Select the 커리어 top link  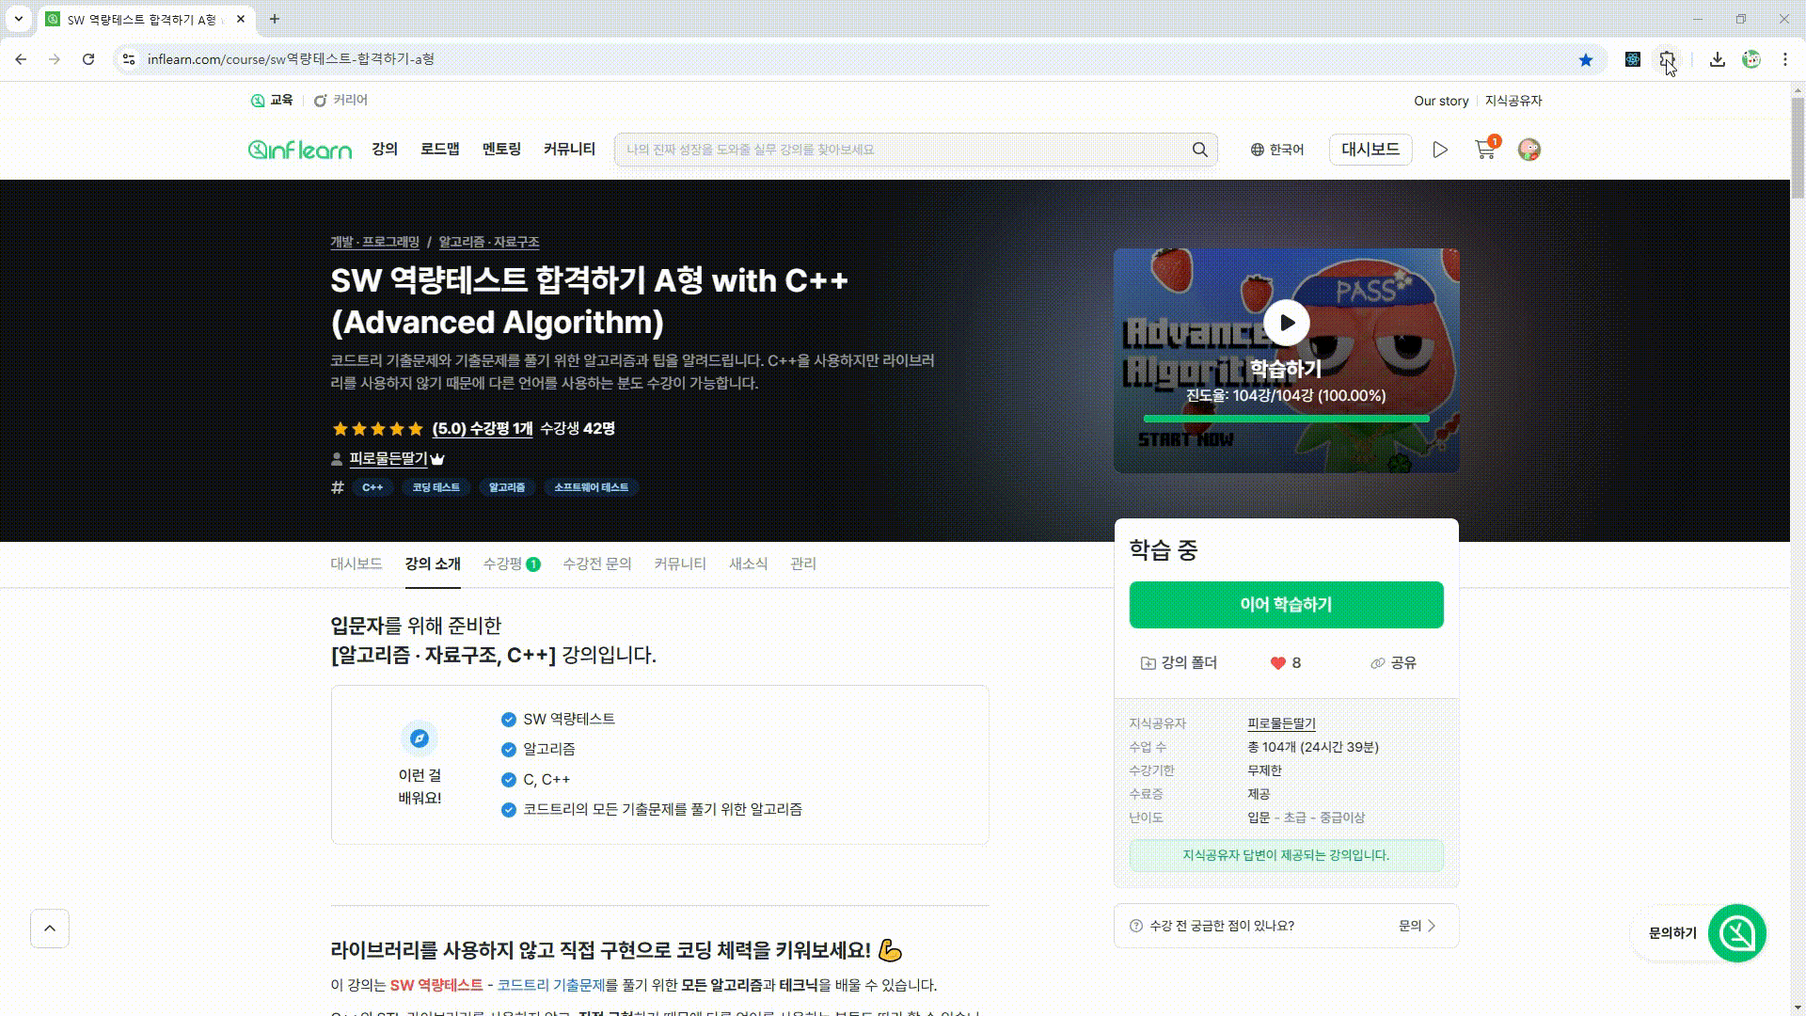tap(341, 100)
